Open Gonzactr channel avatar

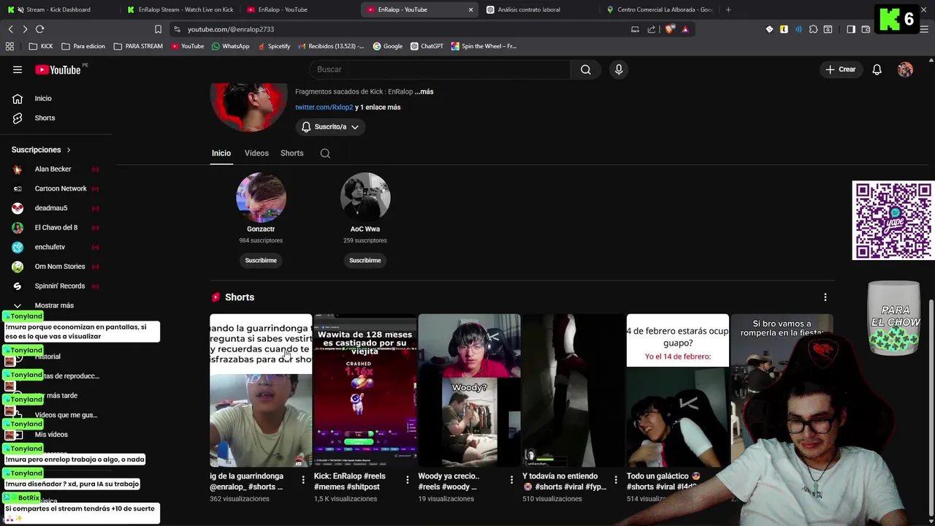point(261,197)
